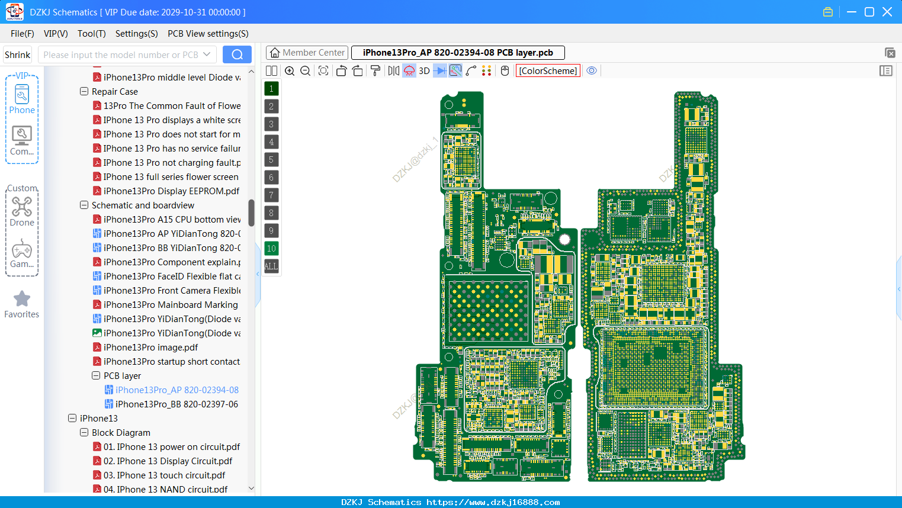The width and height of the screenshot is (902, 508).
Task: Collapse the Schematic and boardview folder
Action: pyautogui.click(x=84, y=205)
